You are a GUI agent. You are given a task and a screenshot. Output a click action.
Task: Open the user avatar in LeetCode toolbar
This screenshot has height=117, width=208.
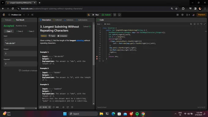[193, 15]
